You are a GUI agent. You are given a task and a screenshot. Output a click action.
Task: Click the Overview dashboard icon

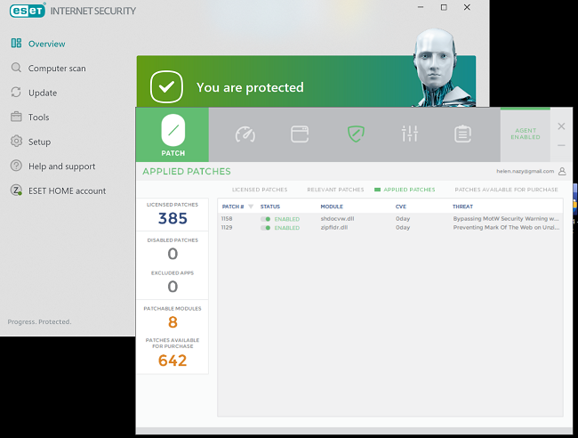click(16, 43)
